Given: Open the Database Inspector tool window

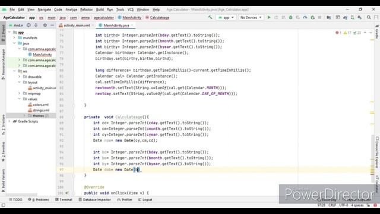Looking at the screenshot, I should pyautogui.click(x=95, y=200).
